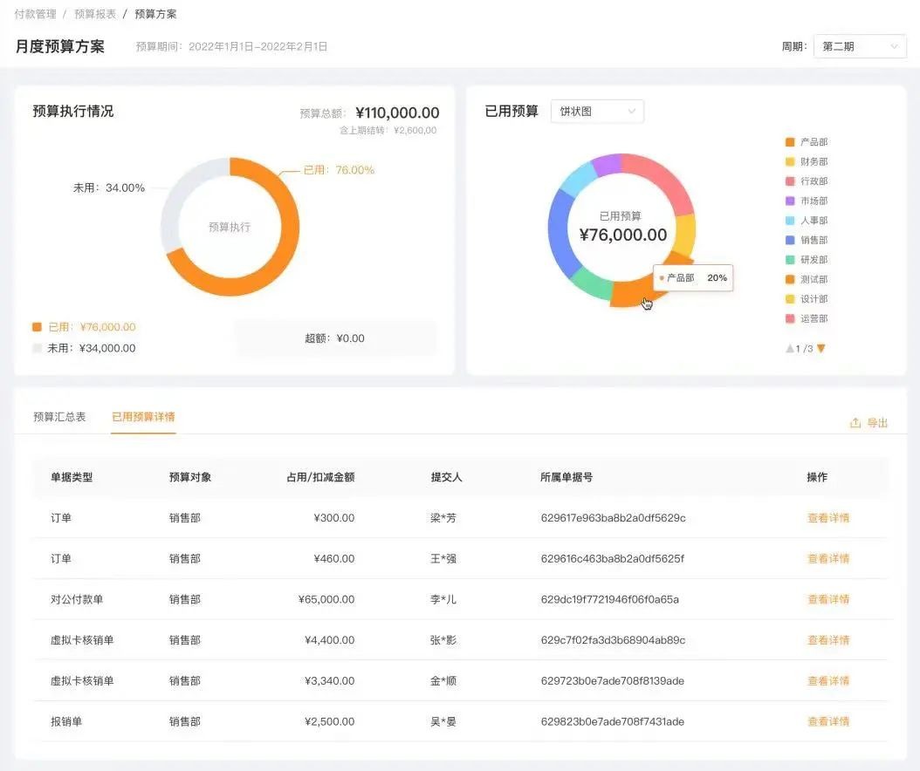920x771 pixels.
Task: Navigate to 预算报表 breadcrumb
Action: pyautogui.click(x=95, y=14)
